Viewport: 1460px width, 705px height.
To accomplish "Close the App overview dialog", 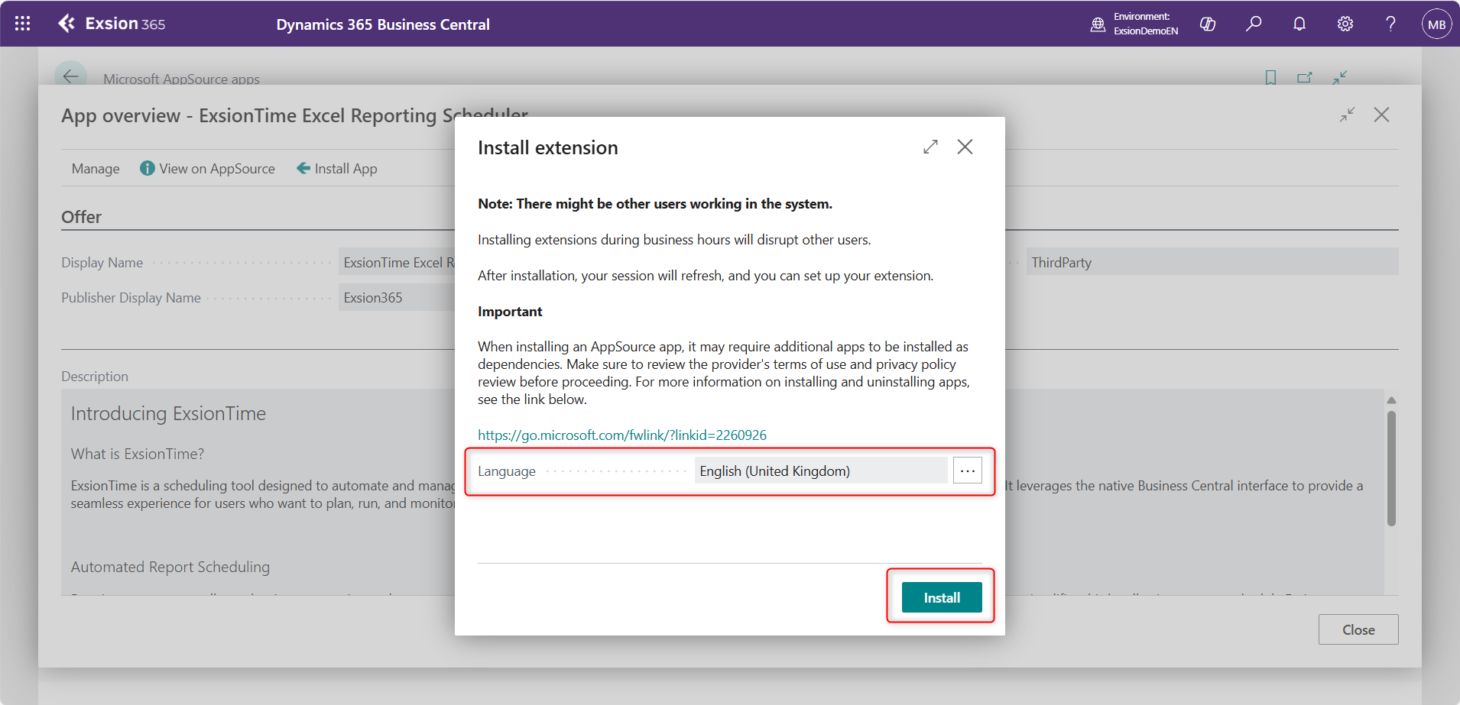I will [x=1381, y=115].
